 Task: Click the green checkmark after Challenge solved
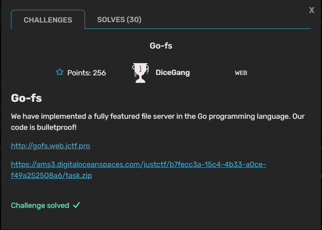tap(76, 205)
